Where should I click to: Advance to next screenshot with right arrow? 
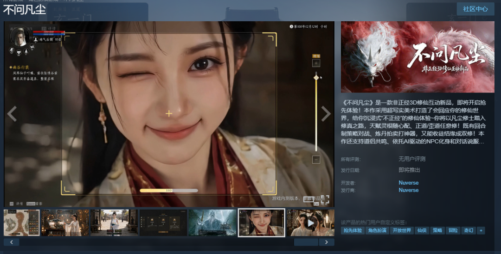coord(326,113)
